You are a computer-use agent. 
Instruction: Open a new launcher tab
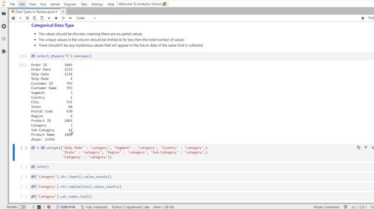coord(63,12)
